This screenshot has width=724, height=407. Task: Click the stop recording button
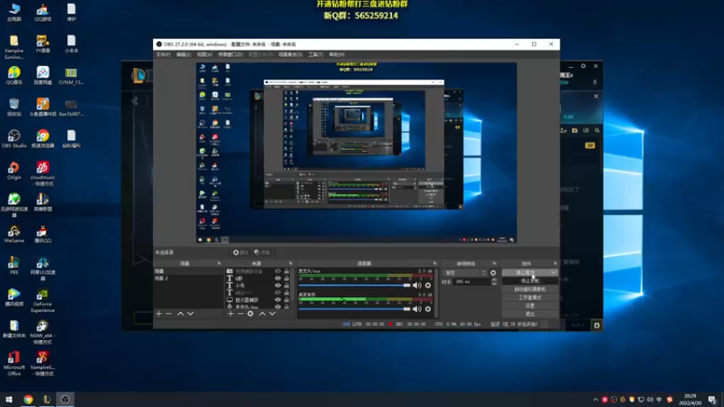click(x=529, y=281)
